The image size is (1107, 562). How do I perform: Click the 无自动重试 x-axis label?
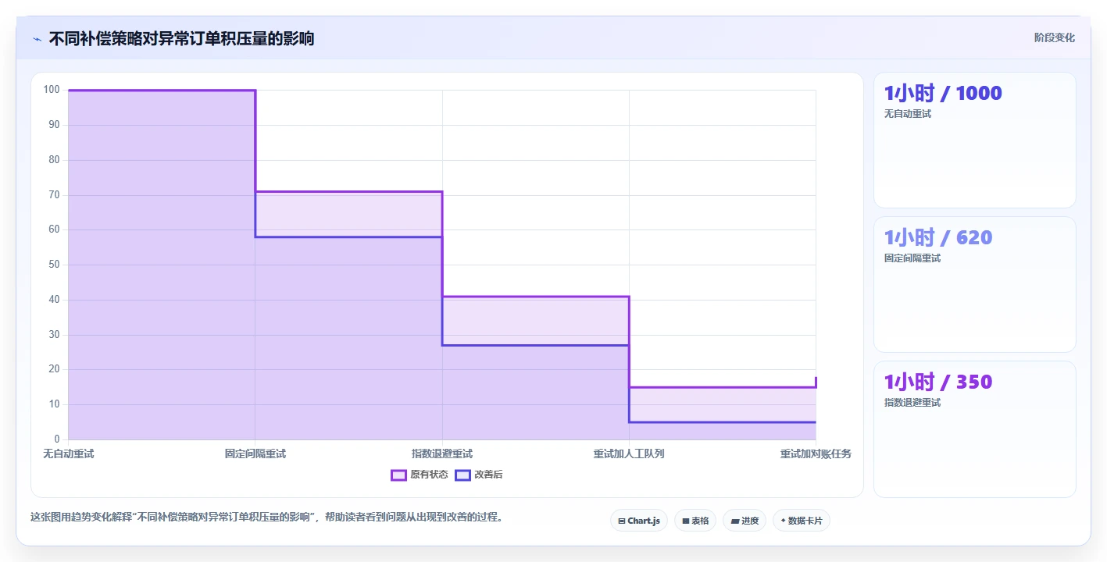(x=69, y=454)
